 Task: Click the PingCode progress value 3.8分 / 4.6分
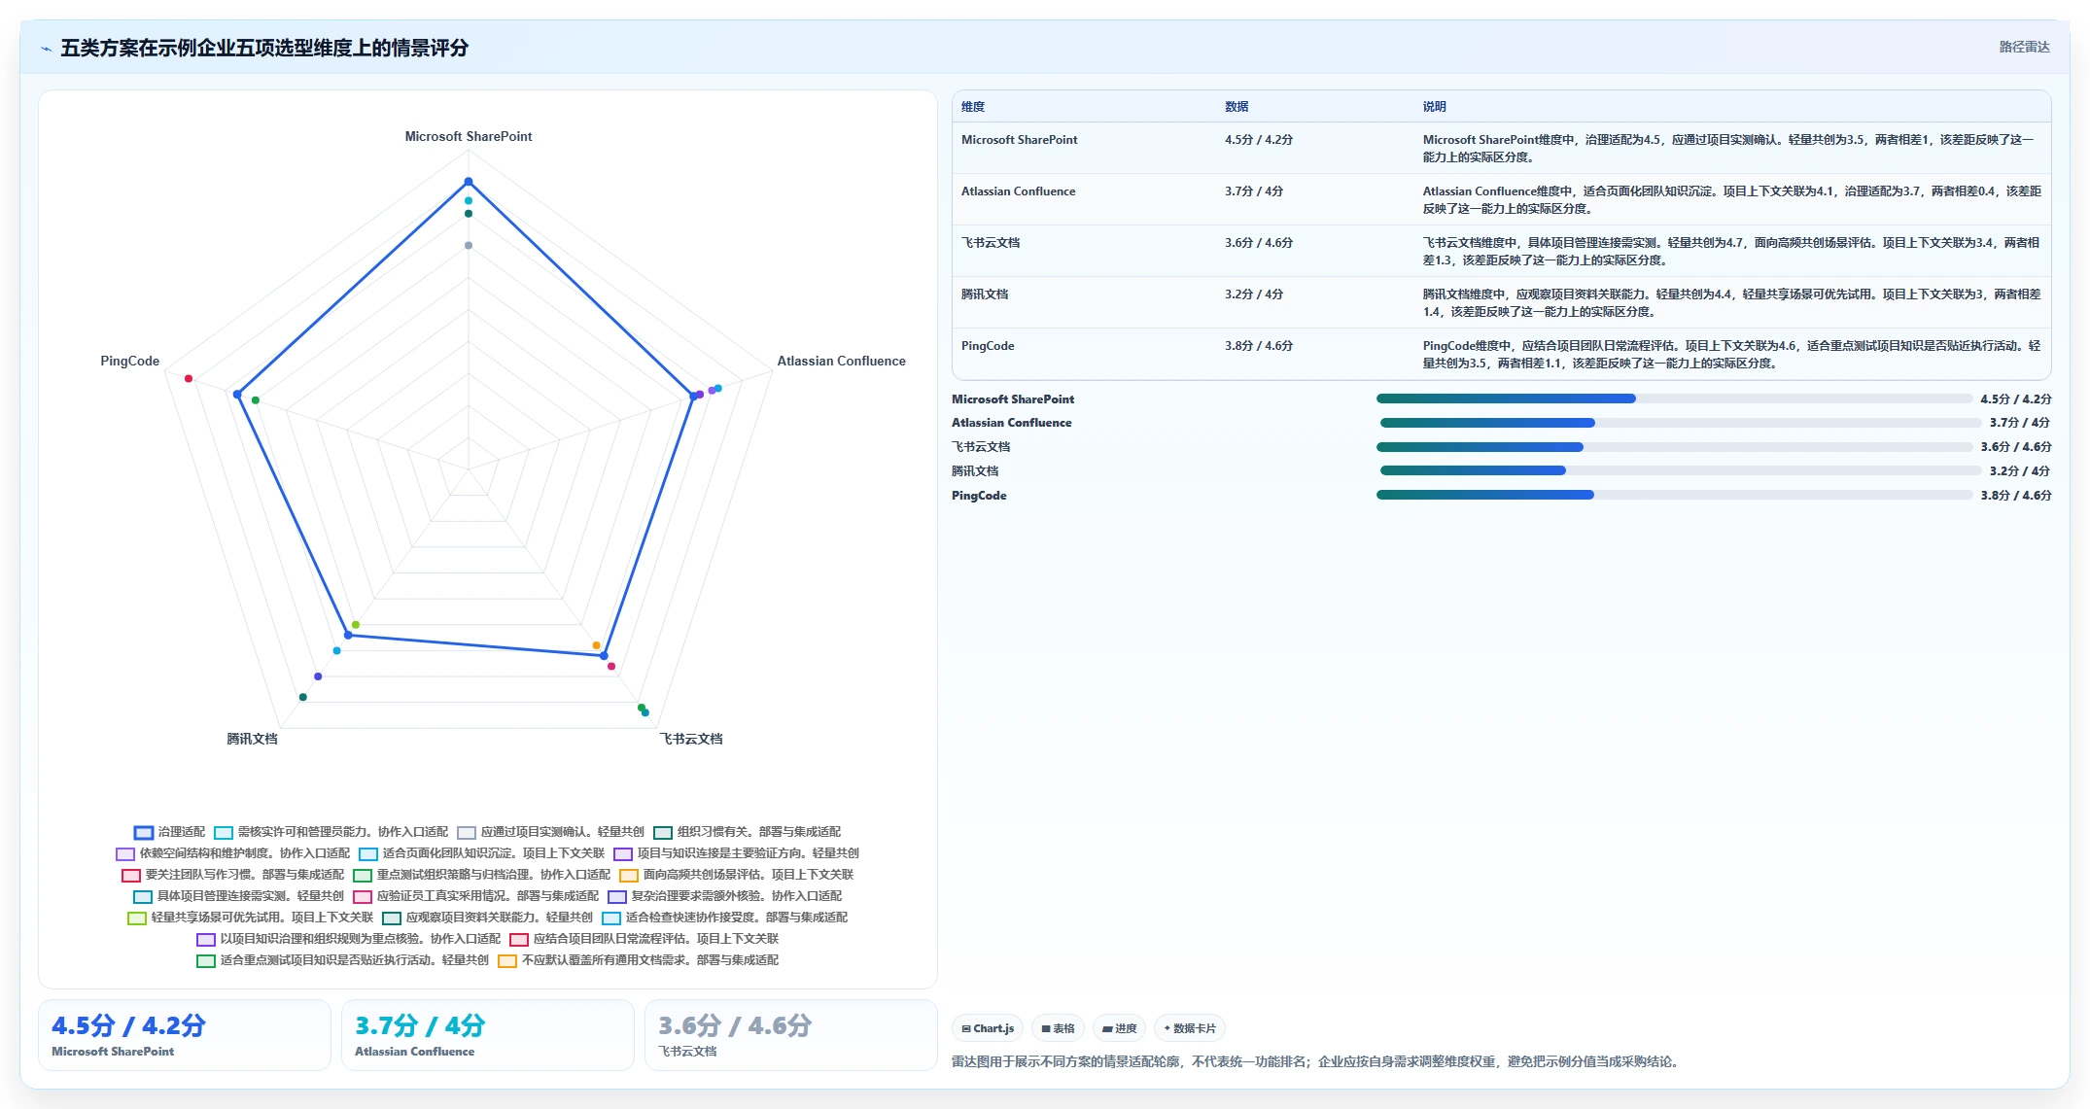tap(2016, 496)
